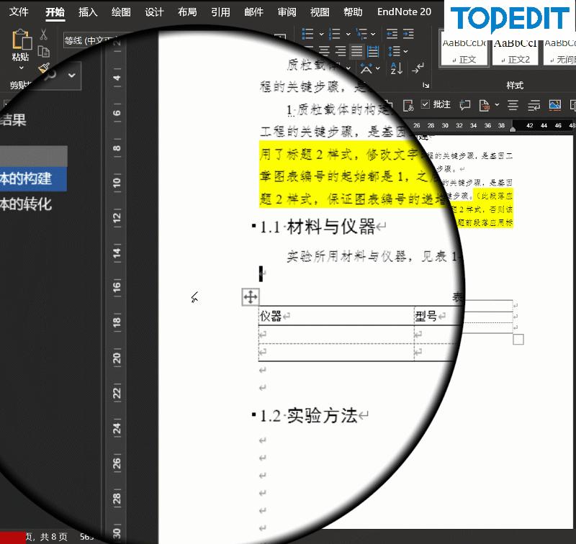
Task: Open the Paste options dropdown arrow
Action: [21, 66]
